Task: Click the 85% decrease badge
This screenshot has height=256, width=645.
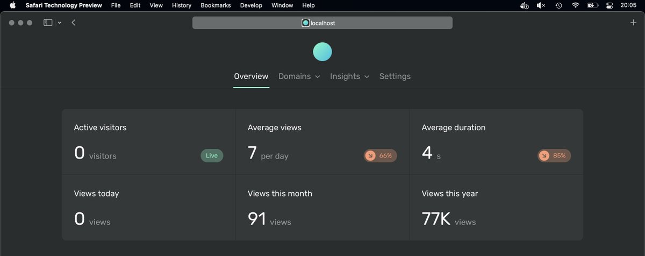Action: (554, 156)
